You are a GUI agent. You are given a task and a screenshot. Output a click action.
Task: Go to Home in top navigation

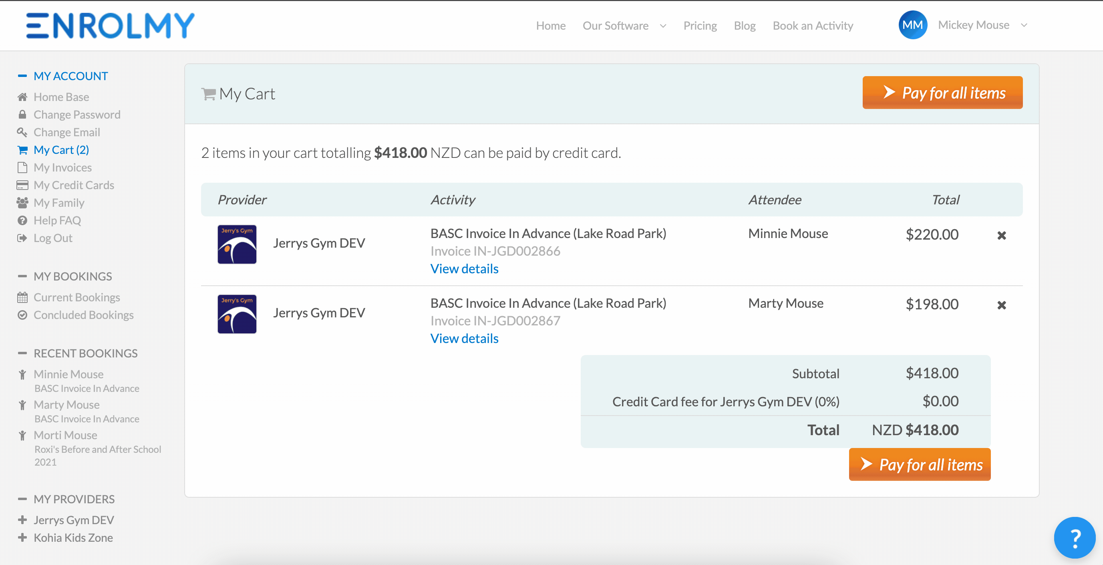click(551, 26)
